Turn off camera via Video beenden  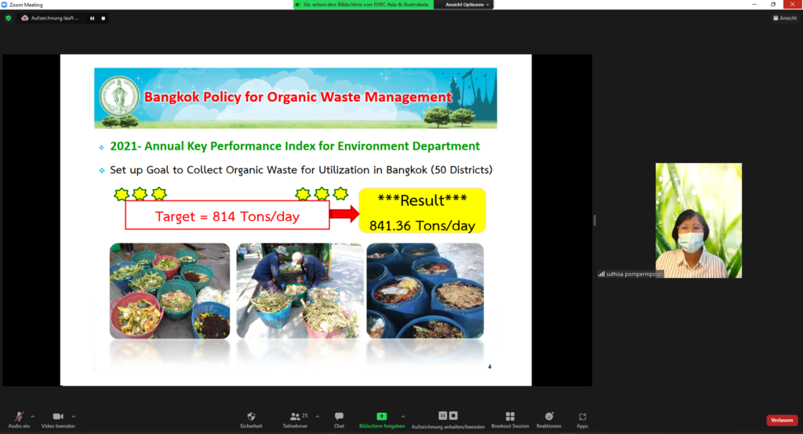(x=58, y=418)
